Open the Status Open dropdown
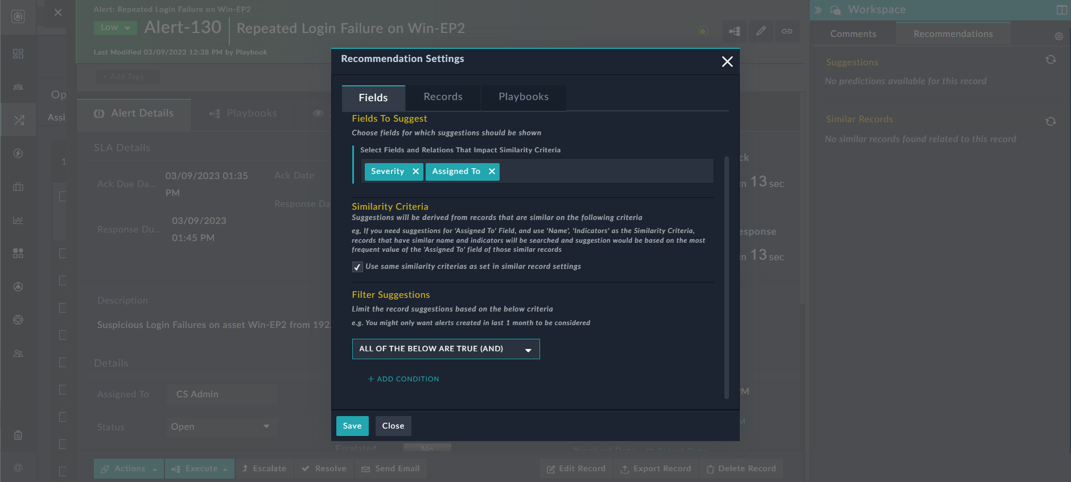The image size is (1071, 482). pyautogui.click(x=222, y=427)
